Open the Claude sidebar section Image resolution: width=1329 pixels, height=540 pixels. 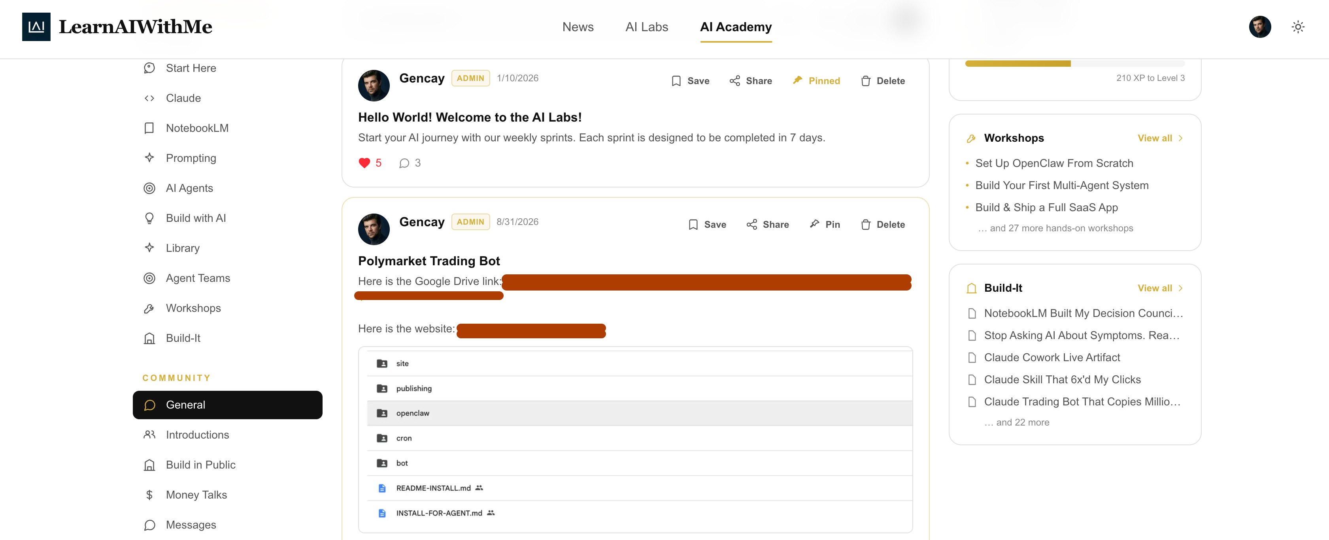pyautogui.click(x=228, y=98)
